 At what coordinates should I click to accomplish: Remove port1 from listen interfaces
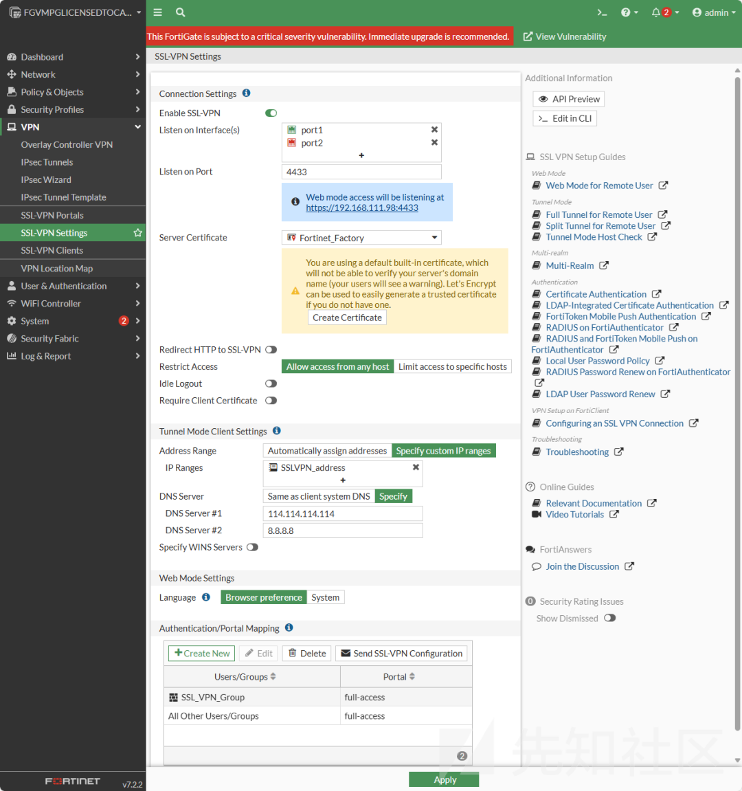pos(434,130)
